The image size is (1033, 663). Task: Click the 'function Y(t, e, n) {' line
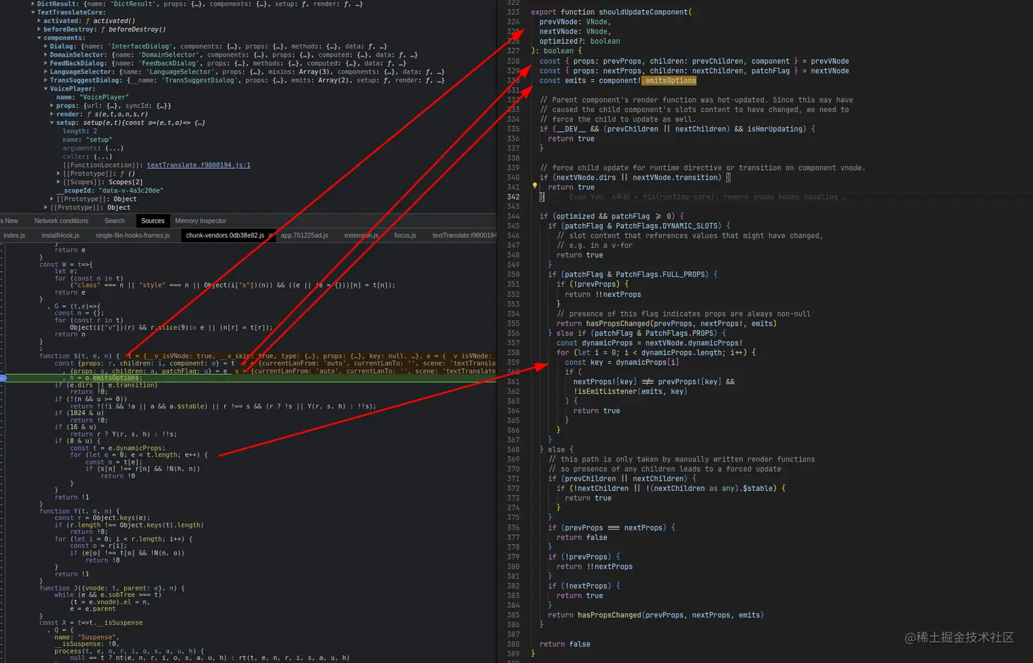[79, 511]
